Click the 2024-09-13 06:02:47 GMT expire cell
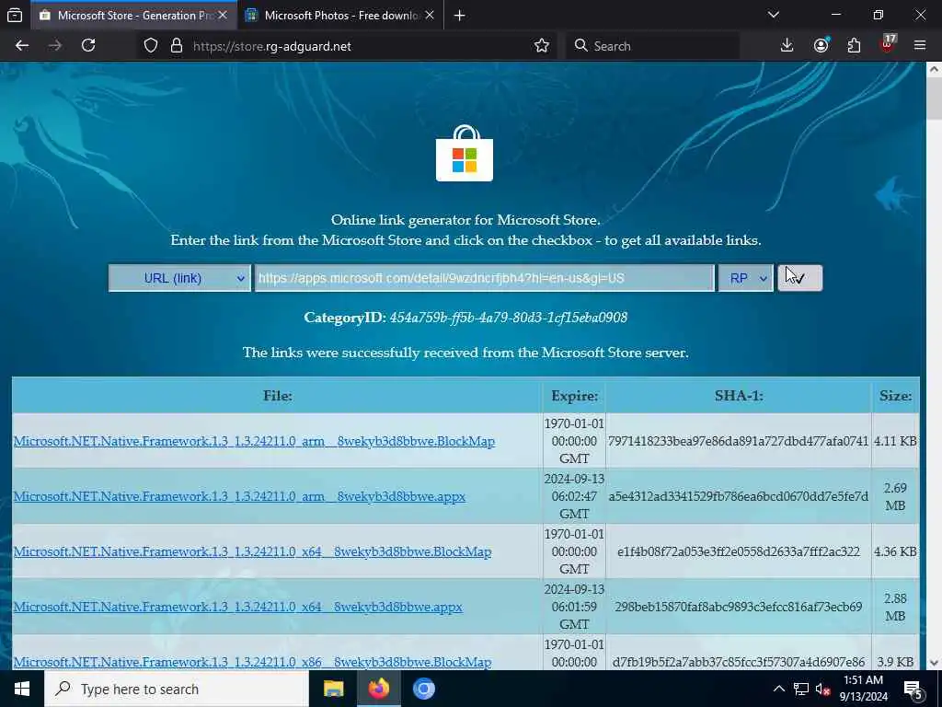The height and width of the screenshot is (707, 942). 574,496
